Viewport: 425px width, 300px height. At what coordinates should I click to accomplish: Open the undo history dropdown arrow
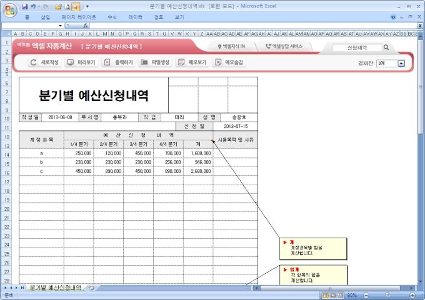click(39, 6)
